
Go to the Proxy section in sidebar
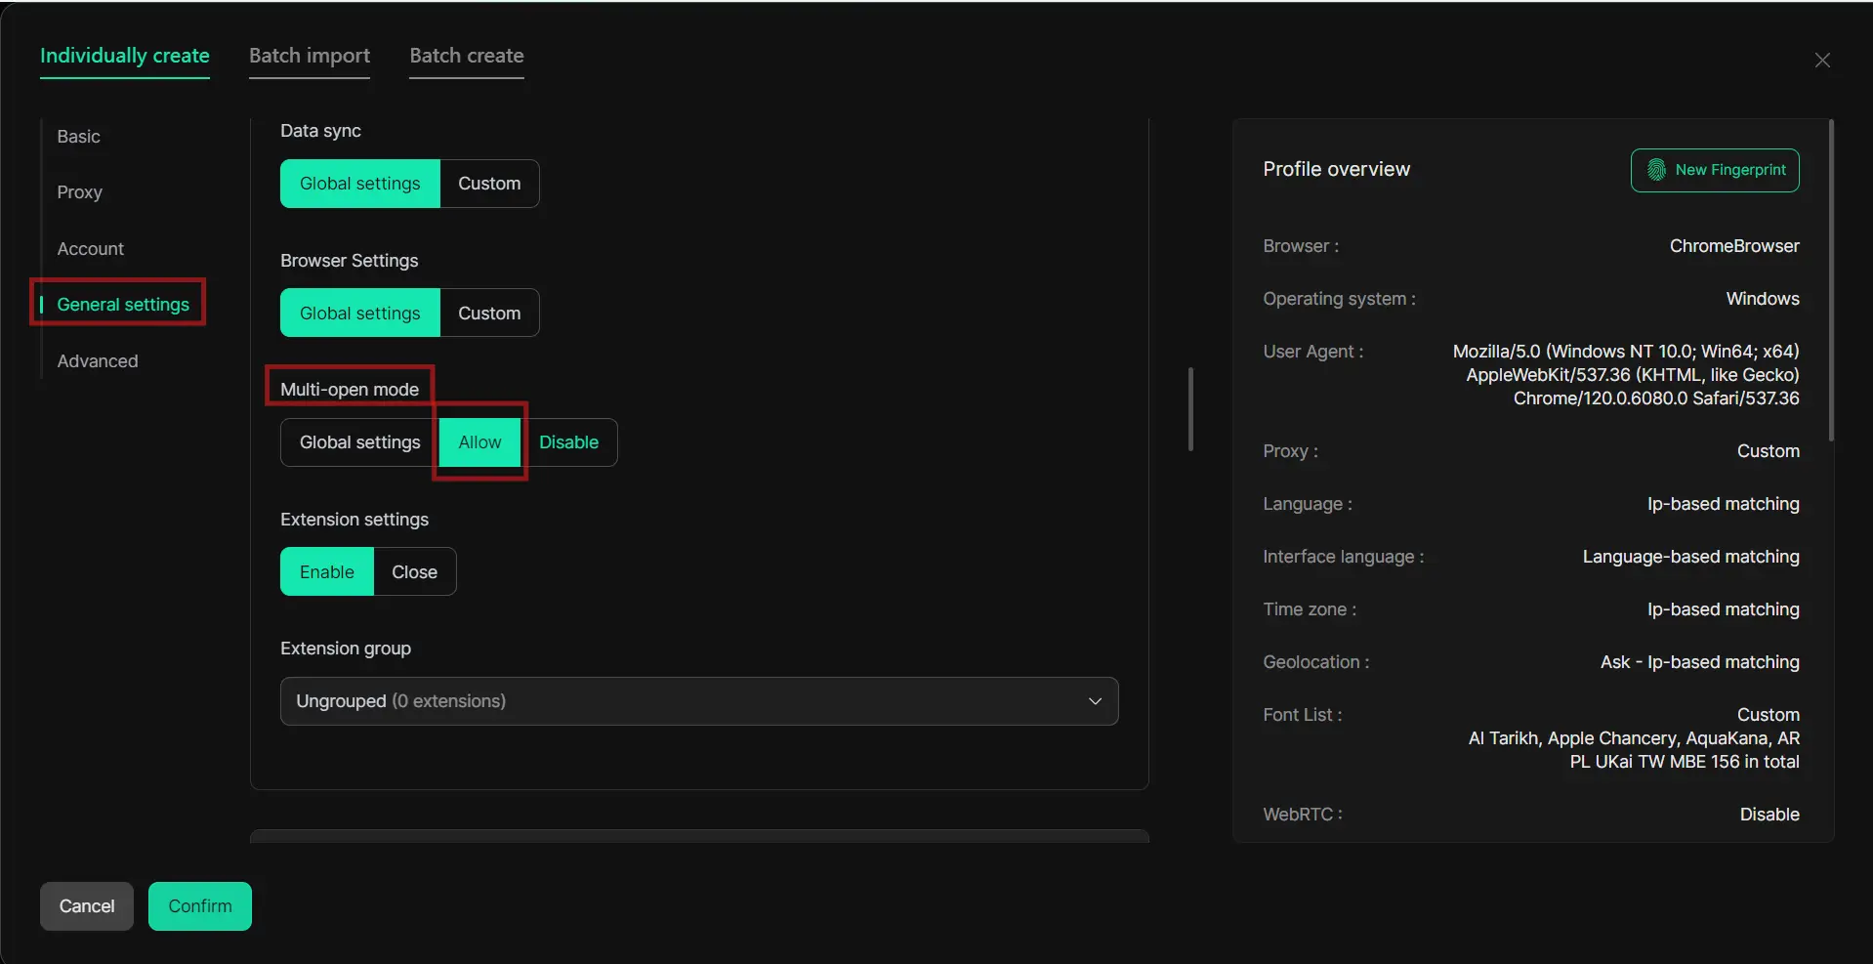[79, 192]
